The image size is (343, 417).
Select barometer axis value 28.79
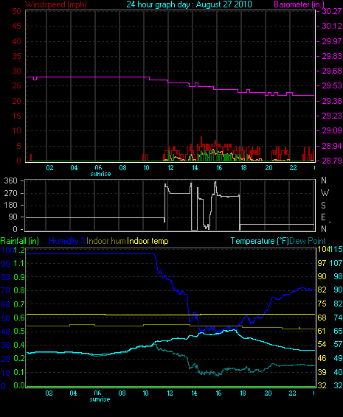pos(332,161)
